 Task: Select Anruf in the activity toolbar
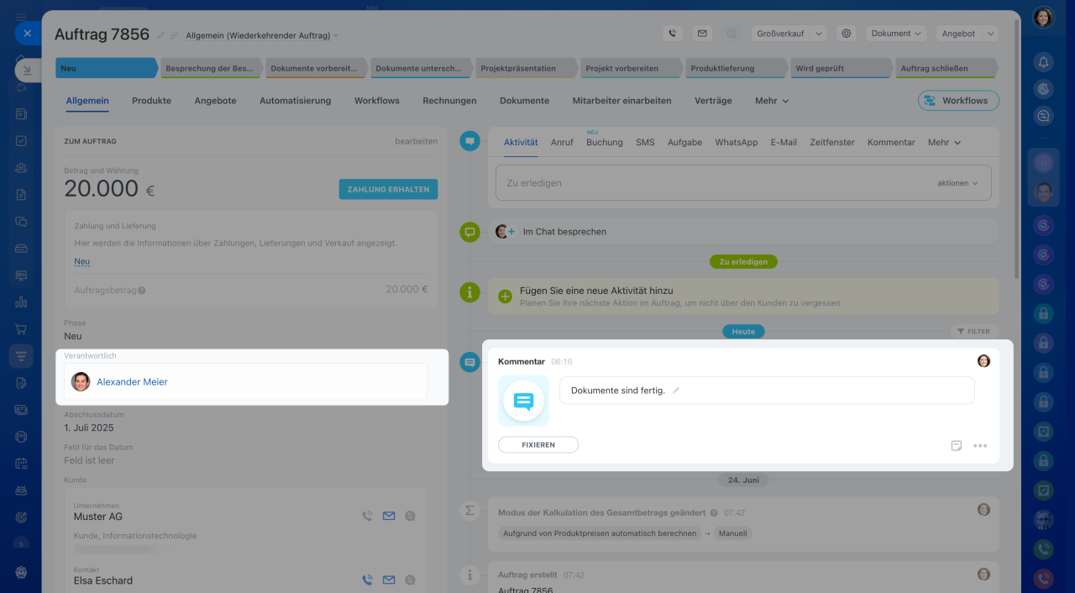click(x=562, y=143)
